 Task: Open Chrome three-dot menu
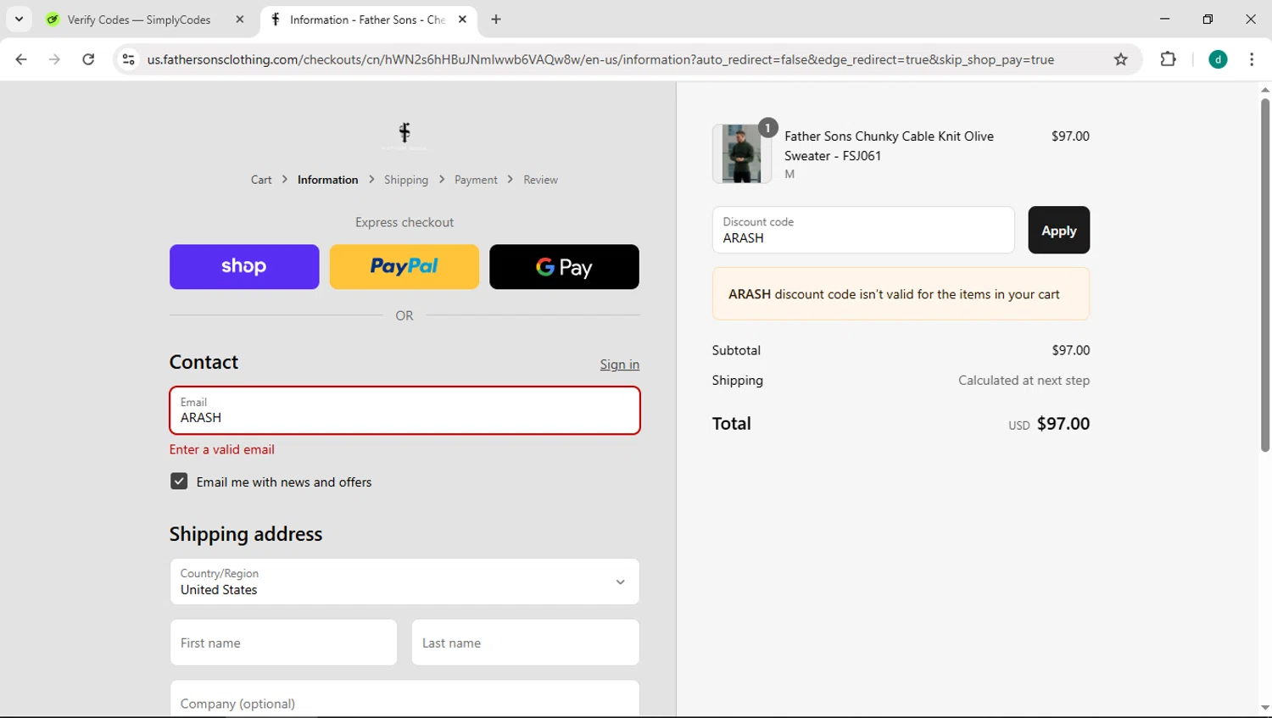pos(1252,59)
